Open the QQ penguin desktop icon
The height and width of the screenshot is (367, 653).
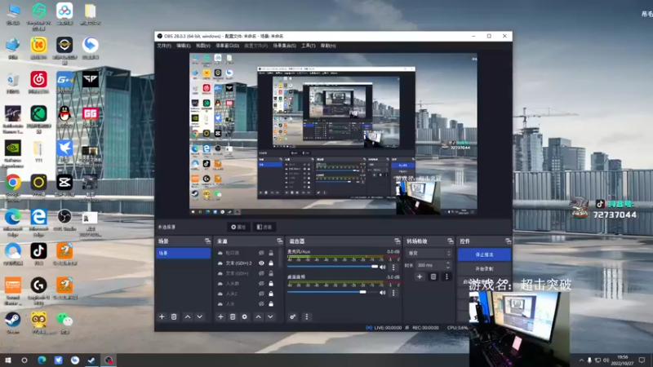[x=64, y=117]
